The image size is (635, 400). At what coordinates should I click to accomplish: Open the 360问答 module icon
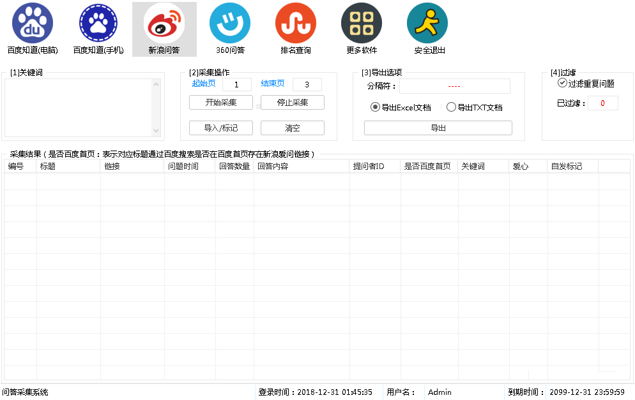(x=230, y=23)
